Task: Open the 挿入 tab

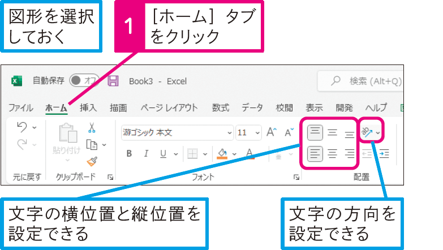Action: click(88, 107)
